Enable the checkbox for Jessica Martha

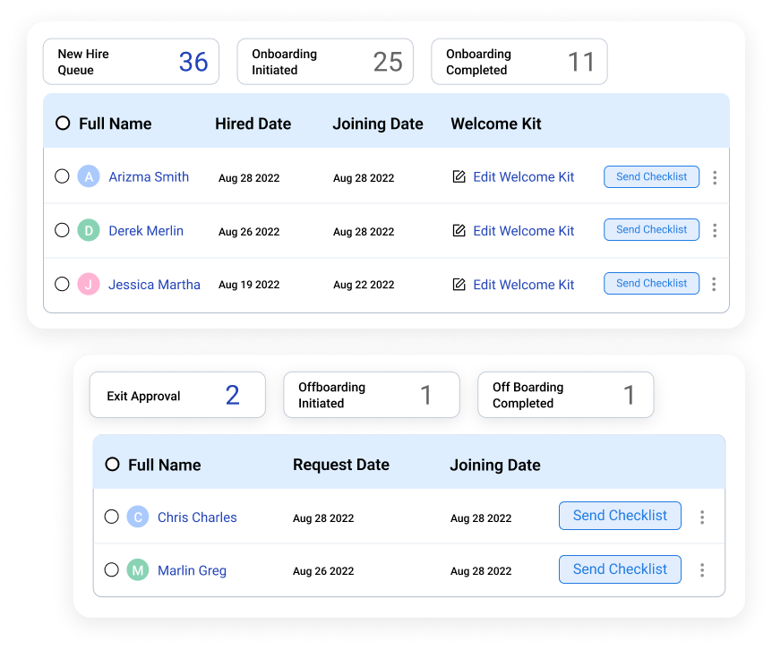click(62, 284)
